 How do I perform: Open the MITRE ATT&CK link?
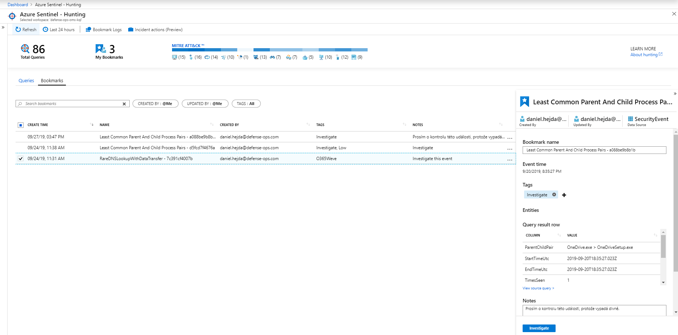(x=188, y=46)
